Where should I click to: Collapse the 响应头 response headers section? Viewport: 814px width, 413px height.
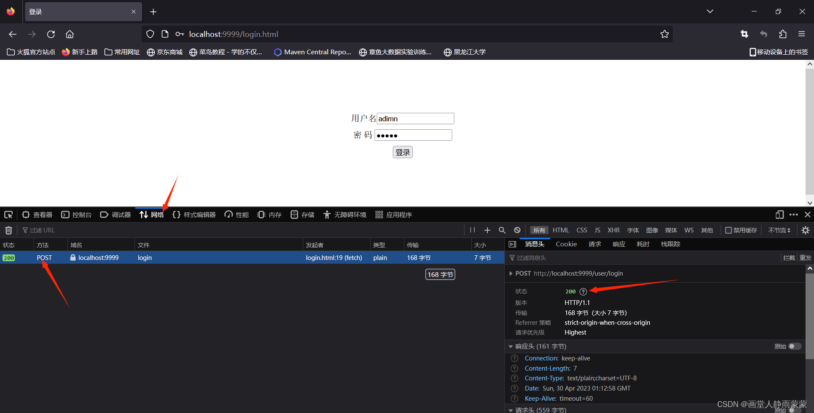pos(510,346)
